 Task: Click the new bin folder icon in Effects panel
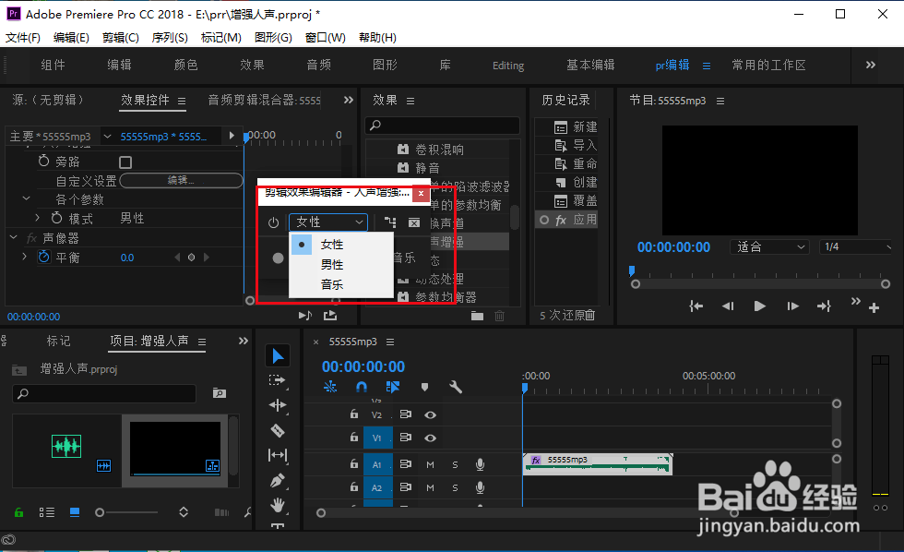478,316
